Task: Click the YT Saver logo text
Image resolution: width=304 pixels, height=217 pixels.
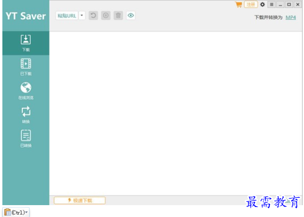Action: 26,16
